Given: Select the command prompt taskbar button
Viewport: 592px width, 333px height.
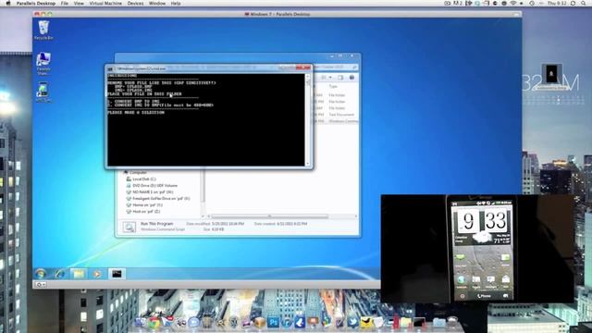Looking at the screenshot, I should pyautogui.click(x=117, y=274).
